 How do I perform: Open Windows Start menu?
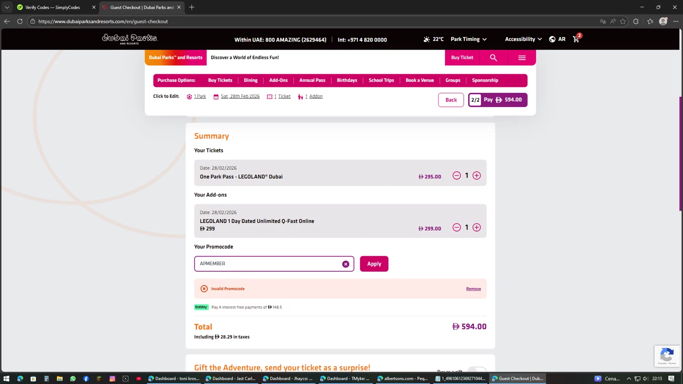coord(6,379)
